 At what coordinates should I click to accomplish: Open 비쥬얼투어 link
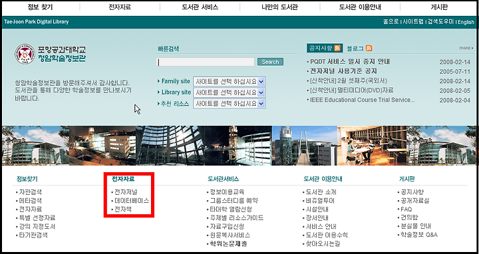[x=320, y=201]
